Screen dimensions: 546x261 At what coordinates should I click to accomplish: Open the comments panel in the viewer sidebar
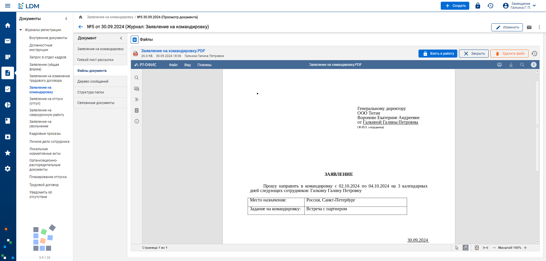pos(137,89)
